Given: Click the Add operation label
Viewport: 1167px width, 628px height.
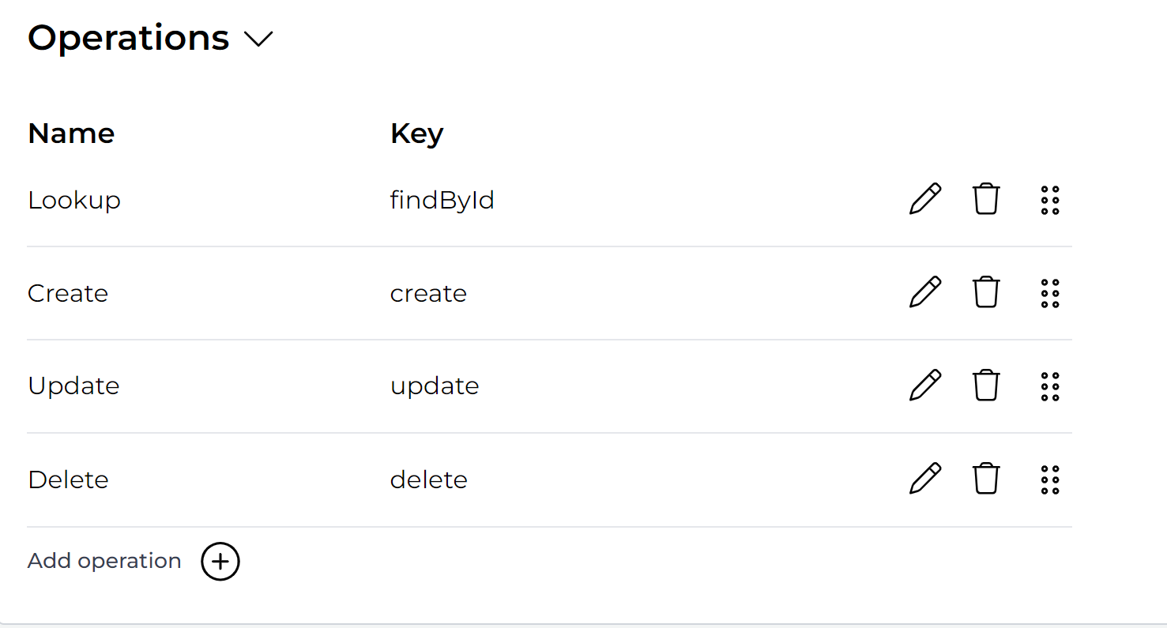Looking at the screenshot, I should pyautogui.click(x=104, y=560).
